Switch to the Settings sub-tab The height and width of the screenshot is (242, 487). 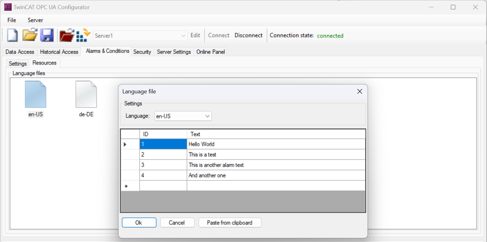pos(18,63)
